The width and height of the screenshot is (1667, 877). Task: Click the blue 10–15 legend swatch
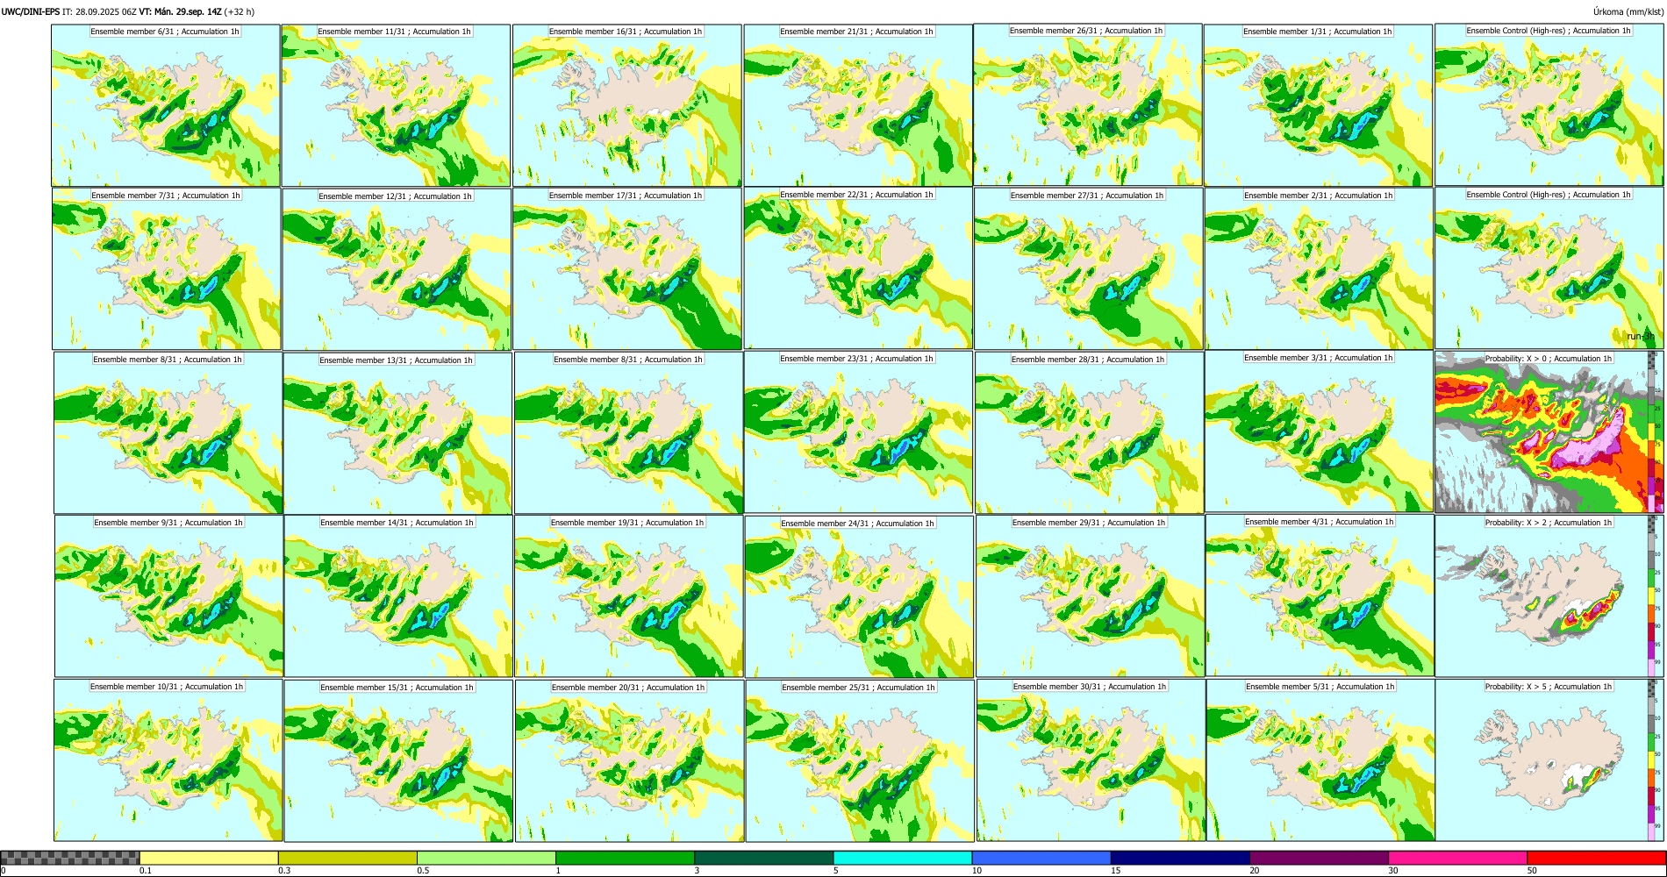click(1041, 858)
